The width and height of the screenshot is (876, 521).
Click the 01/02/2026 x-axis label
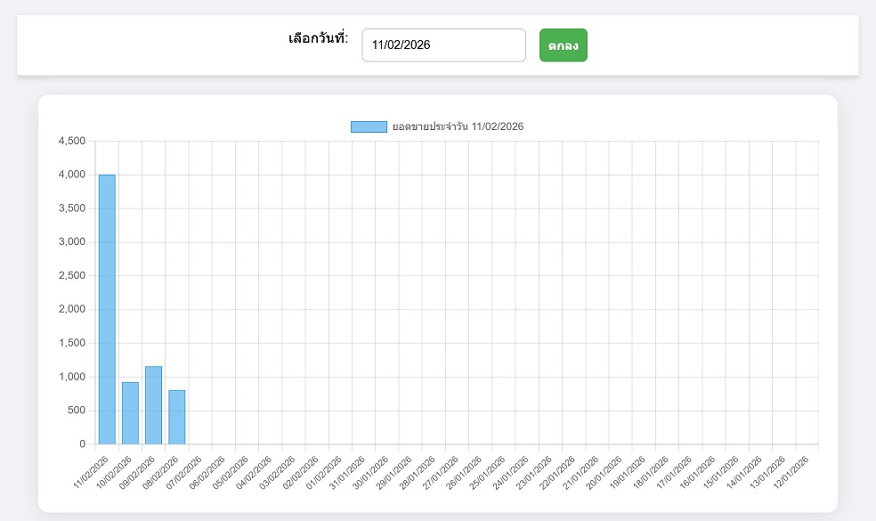click(325, 472)
